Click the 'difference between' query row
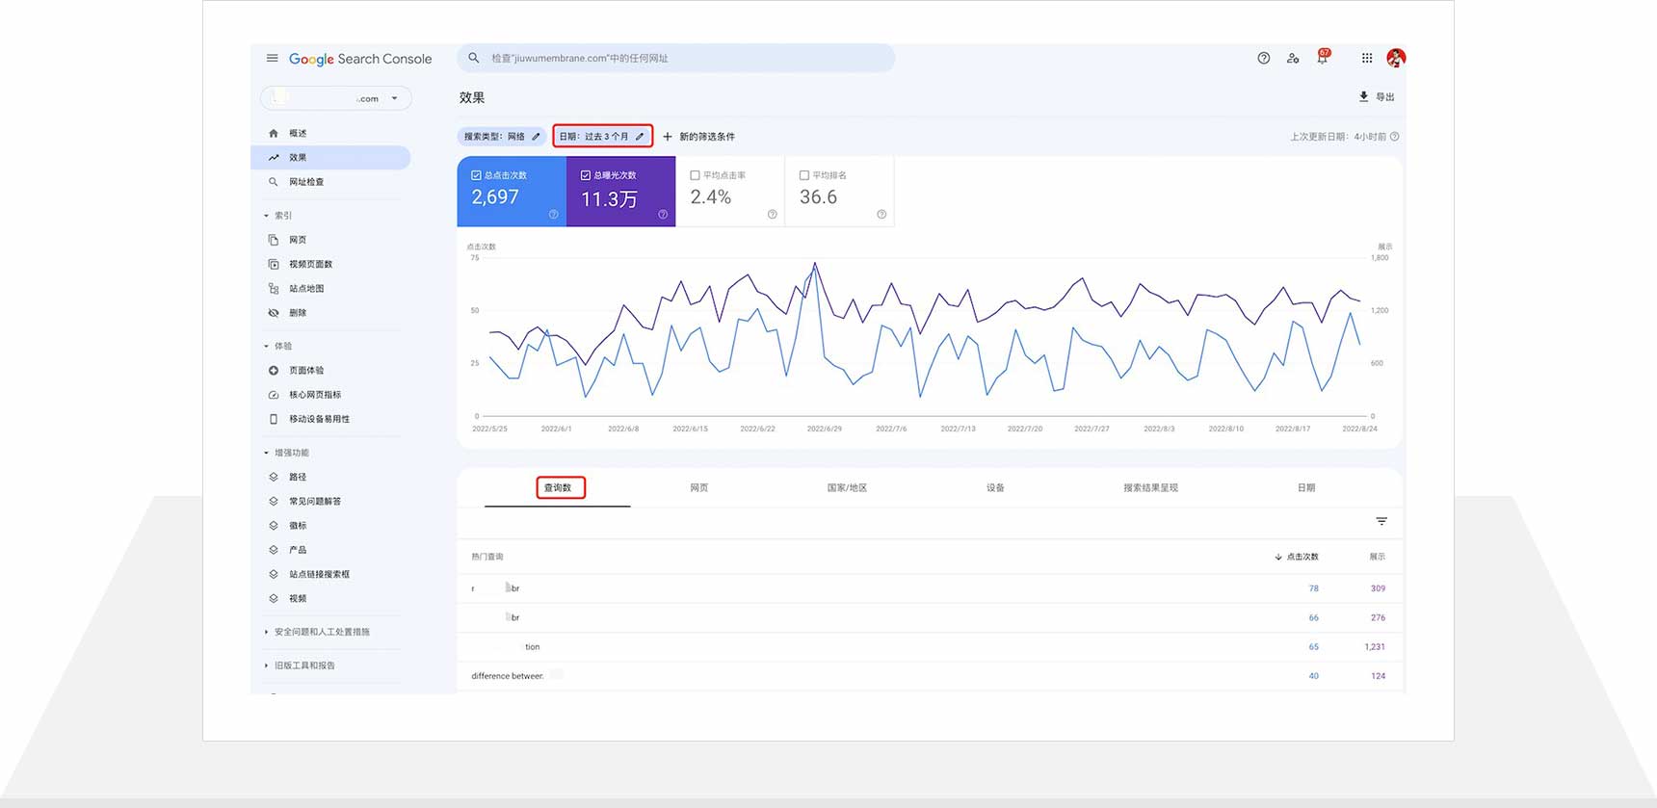This screenshot has width=1657, height=808. [x=931, y=676]
